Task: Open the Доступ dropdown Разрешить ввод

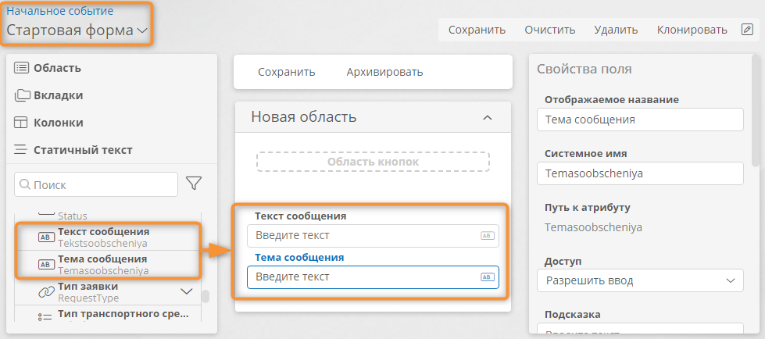Action: 640,280
